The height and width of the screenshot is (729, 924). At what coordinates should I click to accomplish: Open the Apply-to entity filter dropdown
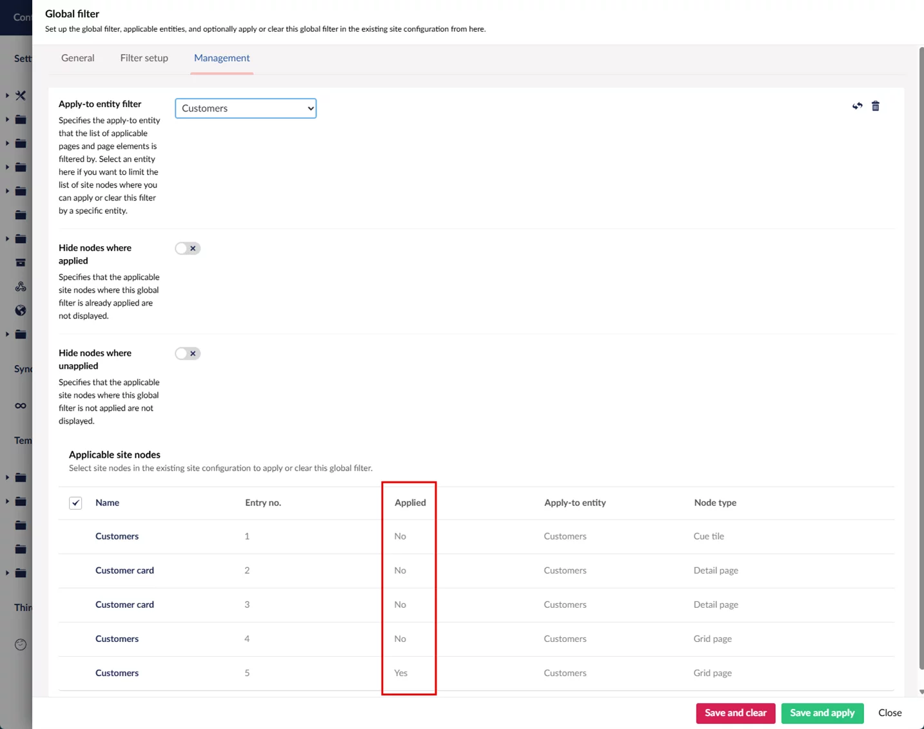coord(246,108)
